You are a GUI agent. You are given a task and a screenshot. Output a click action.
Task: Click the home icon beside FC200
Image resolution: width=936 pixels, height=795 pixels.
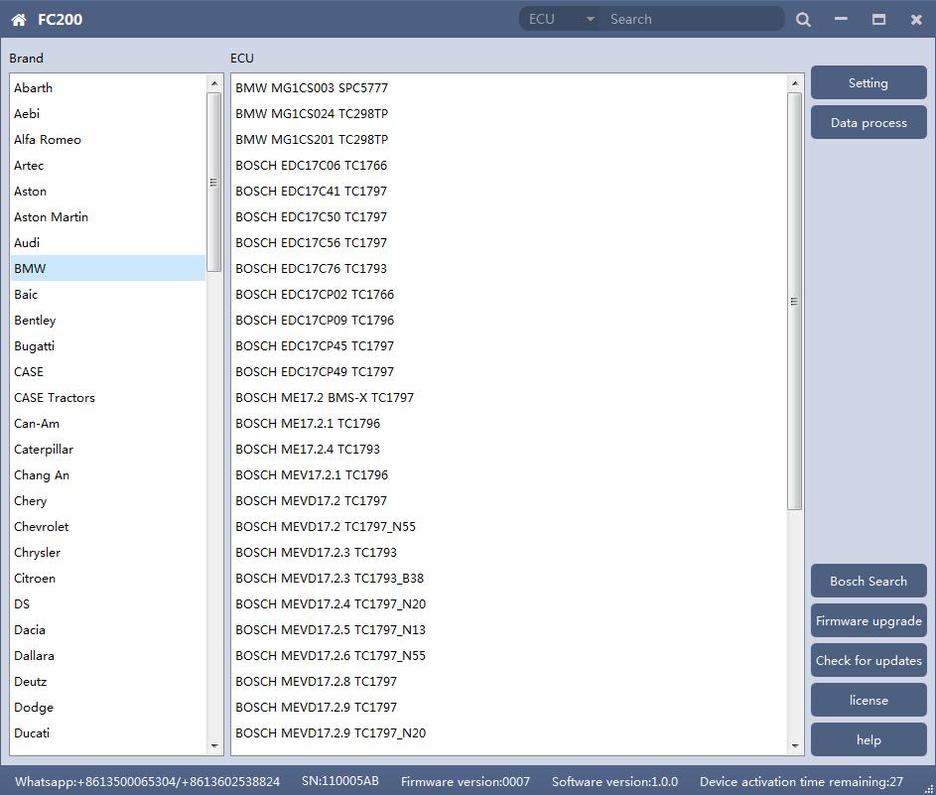point(19,19)
